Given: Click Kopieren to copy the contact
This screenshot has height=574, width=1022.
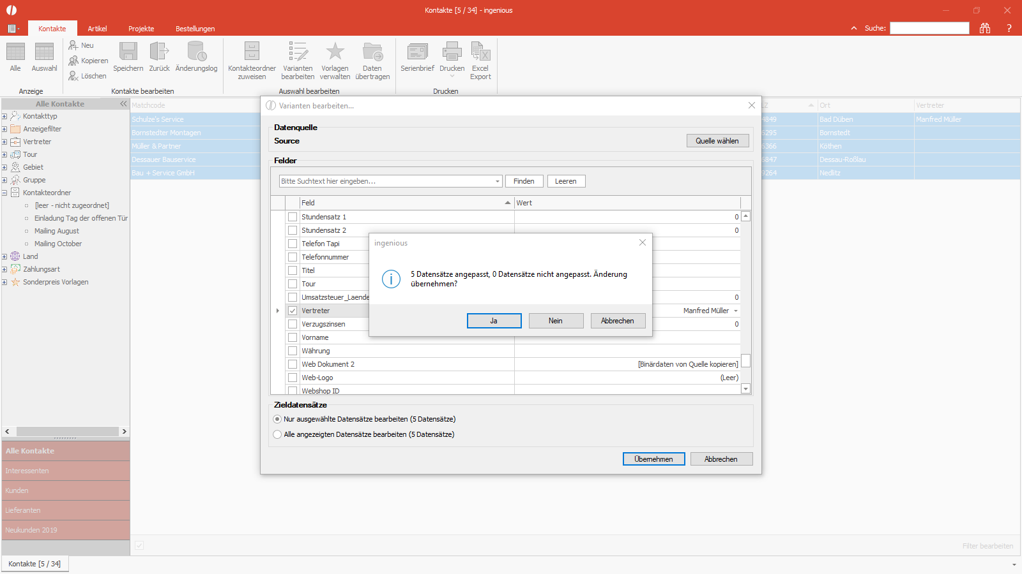Looking at the screenshot, I should coord(89,61).
